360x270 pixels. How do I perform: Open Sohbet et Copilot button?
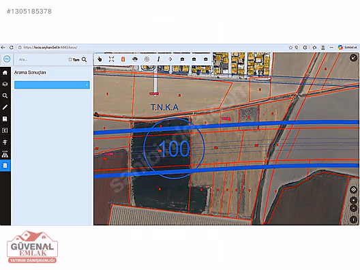[x=348, y=48]
